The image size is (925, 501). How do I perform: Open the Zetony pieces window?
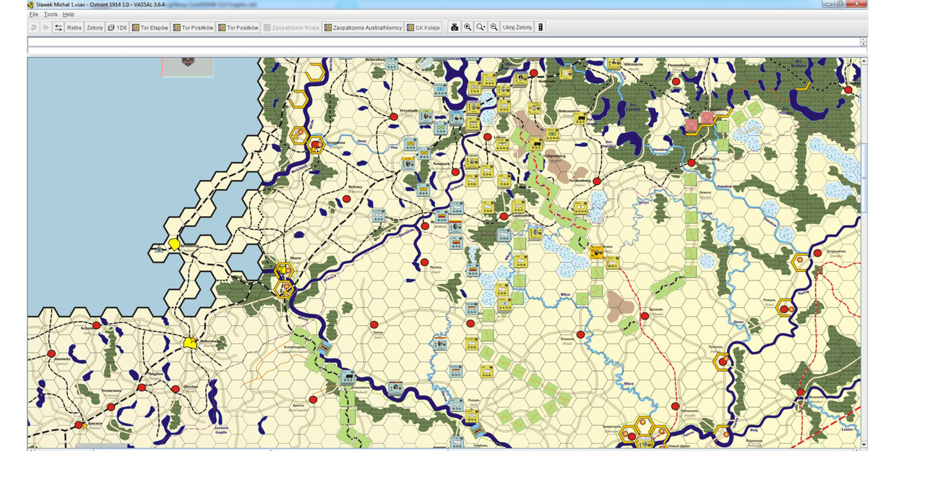click(95, 27)
